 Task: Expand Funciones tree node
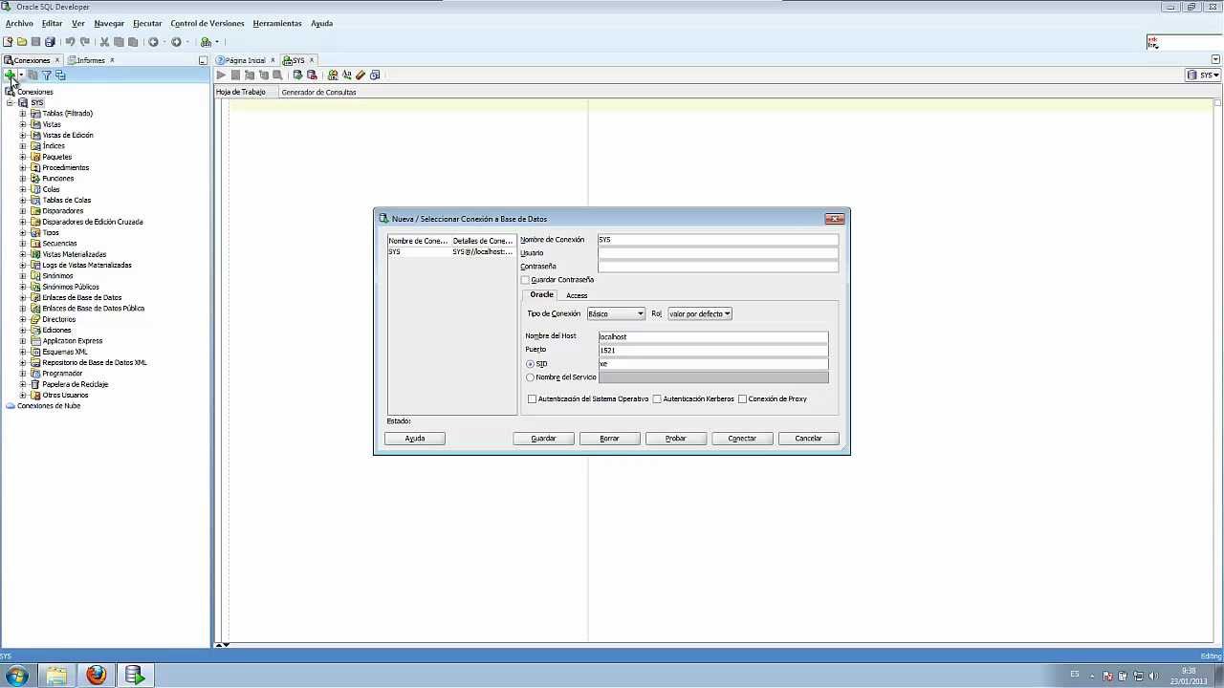pyautogui.click(x=23, y=179)
